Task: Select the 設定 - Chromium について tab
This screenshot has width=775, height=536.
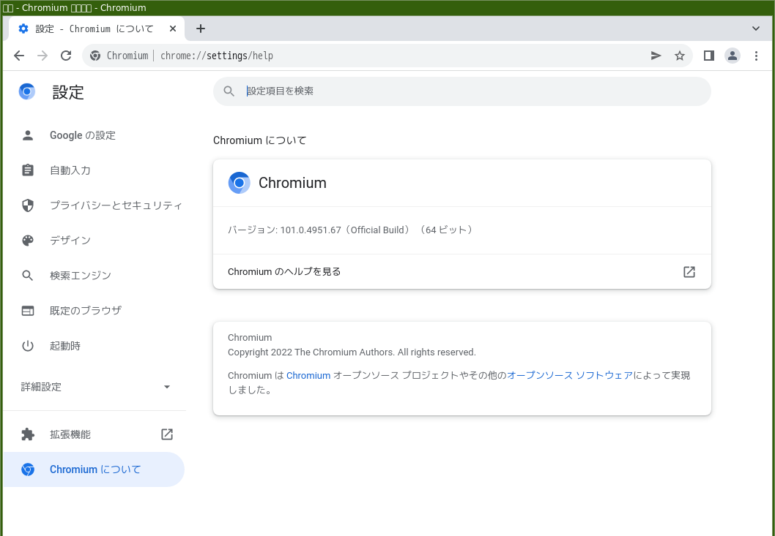Action: click(97, 29)
